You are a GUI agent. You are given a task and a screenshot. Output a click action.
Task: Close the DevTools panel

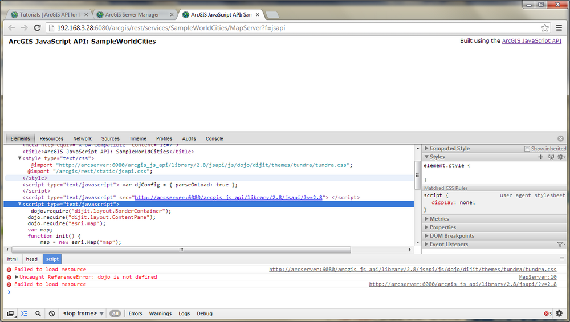pos(560,138)
